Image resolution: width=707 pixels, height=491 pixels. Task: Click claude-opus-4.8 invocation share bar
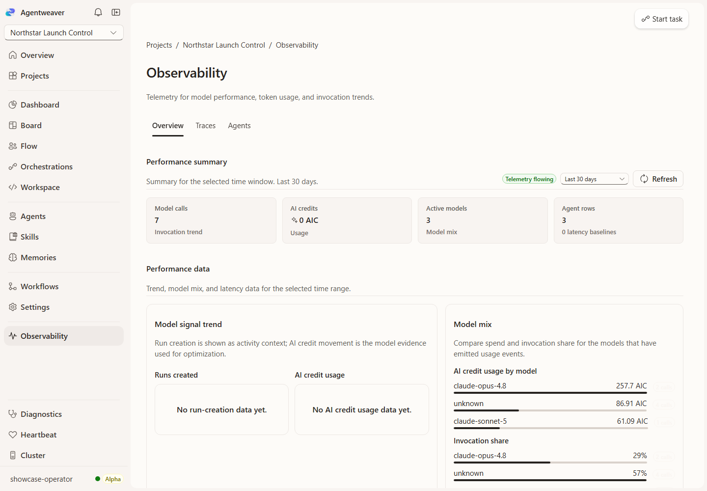550,463
